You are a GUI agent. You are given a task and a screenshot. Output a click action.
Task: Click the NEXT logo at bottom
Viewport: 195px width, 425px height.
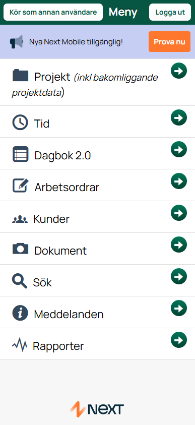(97, 409)
